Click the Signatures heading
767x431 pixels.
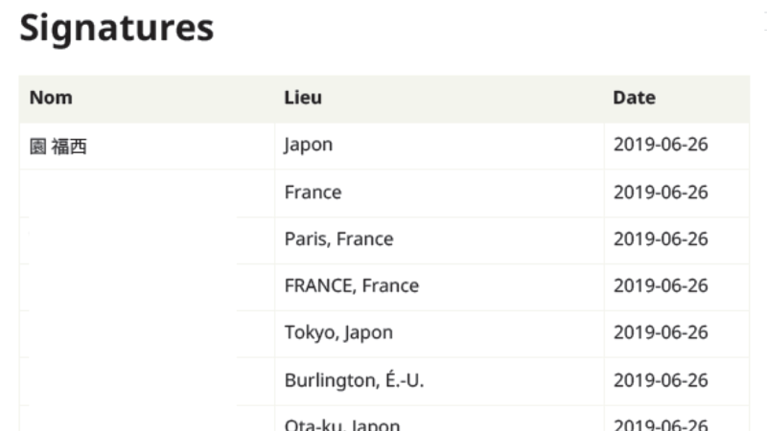point(116,29)
